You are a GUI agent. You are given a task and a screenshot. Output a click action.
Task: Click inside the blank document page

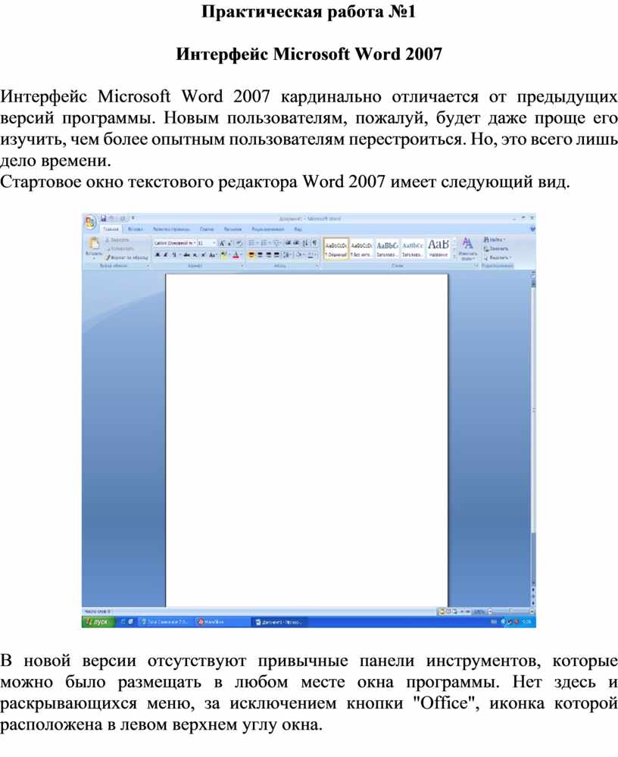coord(307,439)
